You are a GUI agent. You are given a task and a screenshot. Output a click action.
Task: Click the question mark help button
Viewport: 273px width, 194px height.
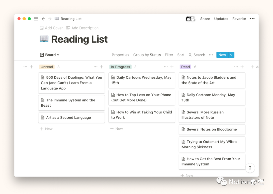(250, 168)
